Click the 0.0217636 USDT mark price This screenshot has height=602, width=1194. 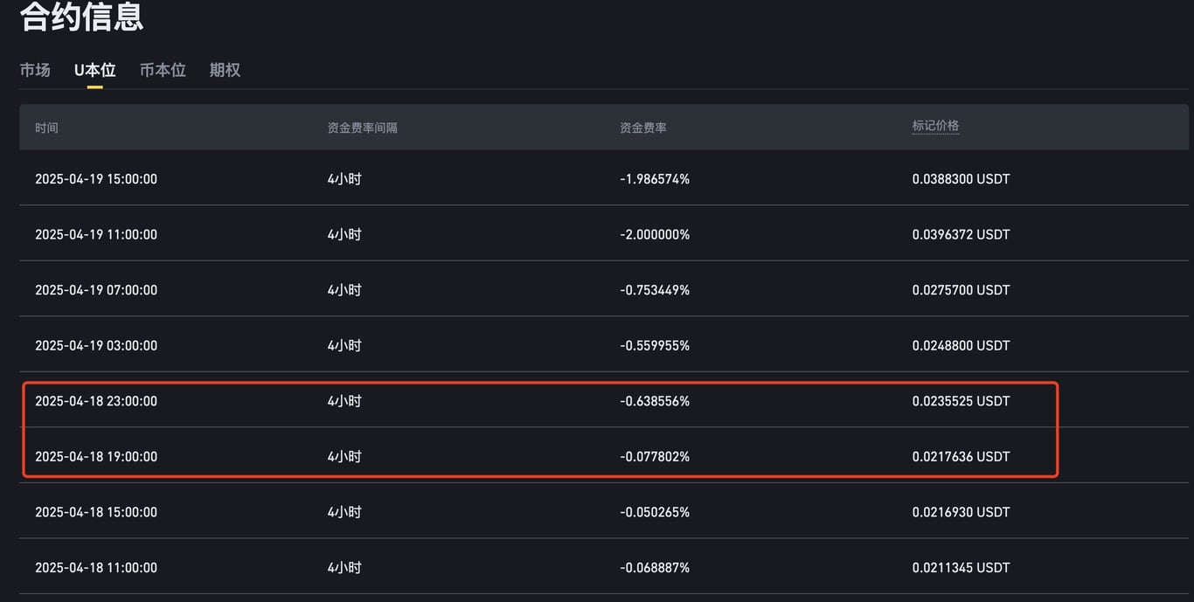961,456
